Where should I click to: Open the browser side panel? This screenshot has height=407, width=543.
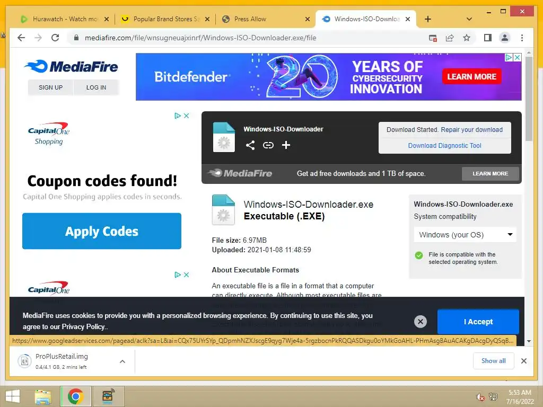click(488, 38)
